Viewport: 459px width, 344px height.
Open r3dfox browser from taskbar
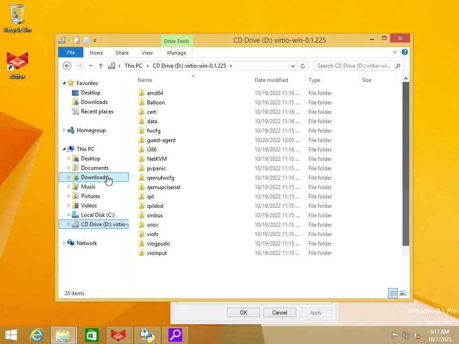(118, 335)
